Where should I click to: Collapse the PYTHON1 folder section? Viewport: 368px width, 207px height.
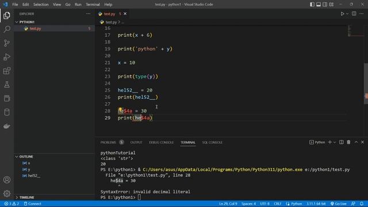click(55, 22)
